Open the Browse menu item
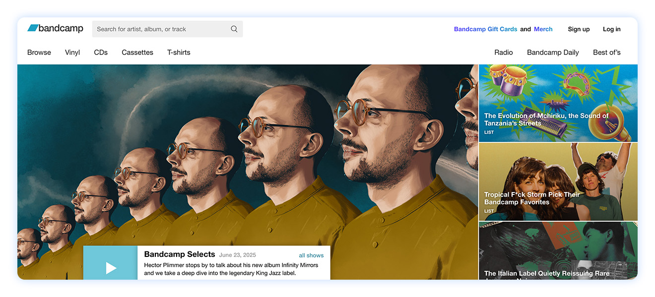The height and width of the screenshot is (297, 655). point(39,52)
